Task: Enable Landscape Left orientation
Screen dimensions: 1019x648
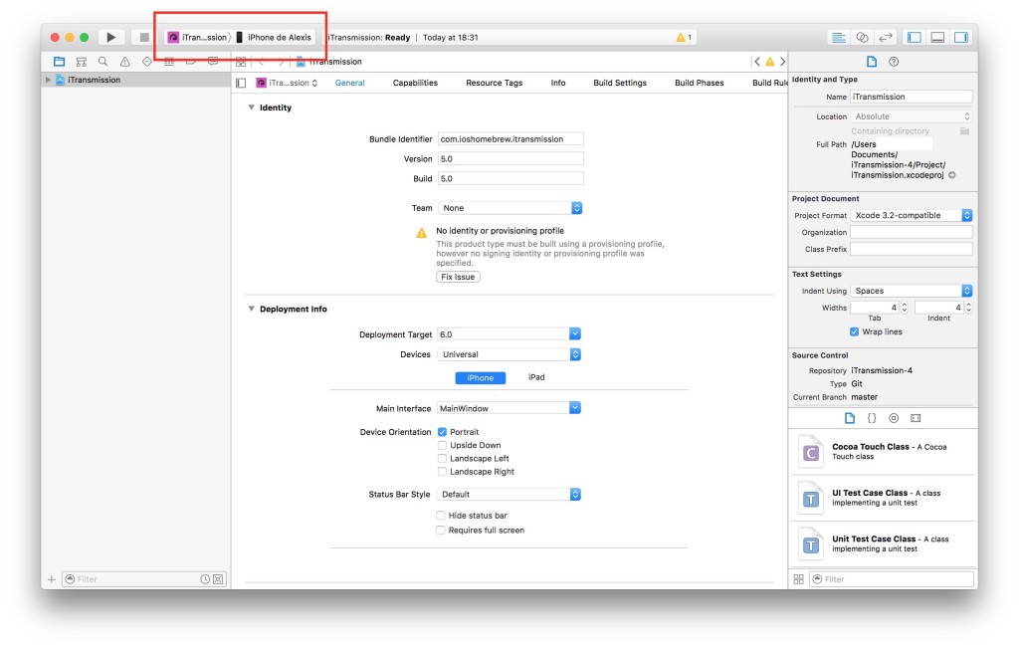Action: [x=442, y=458]
